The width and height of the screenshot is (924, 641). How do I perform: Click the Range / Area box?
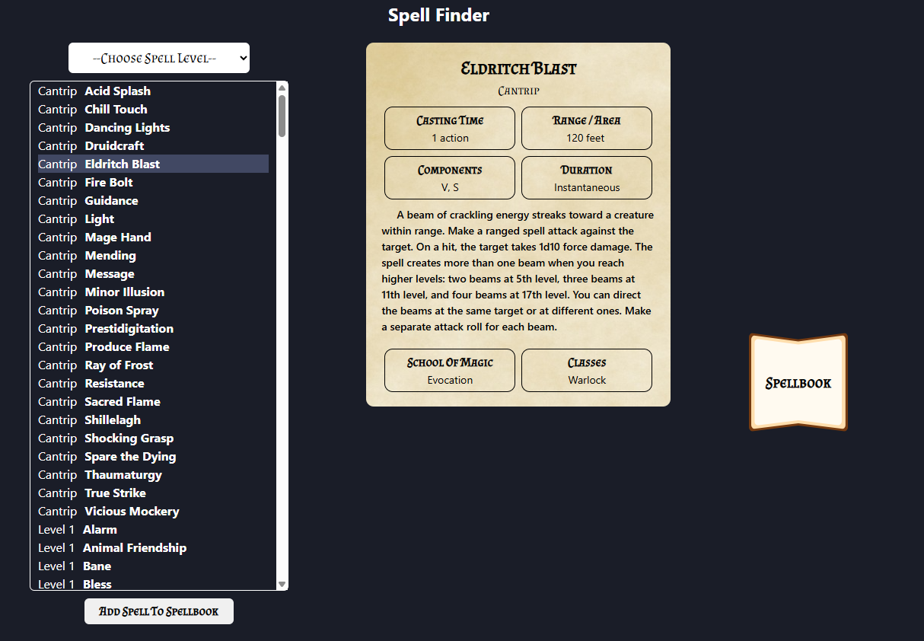pyautogui.click(x=586, y=129)
